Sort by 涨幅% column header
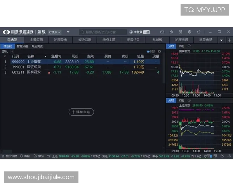This screenshot has height=187, width=233. tap(56, 56)
